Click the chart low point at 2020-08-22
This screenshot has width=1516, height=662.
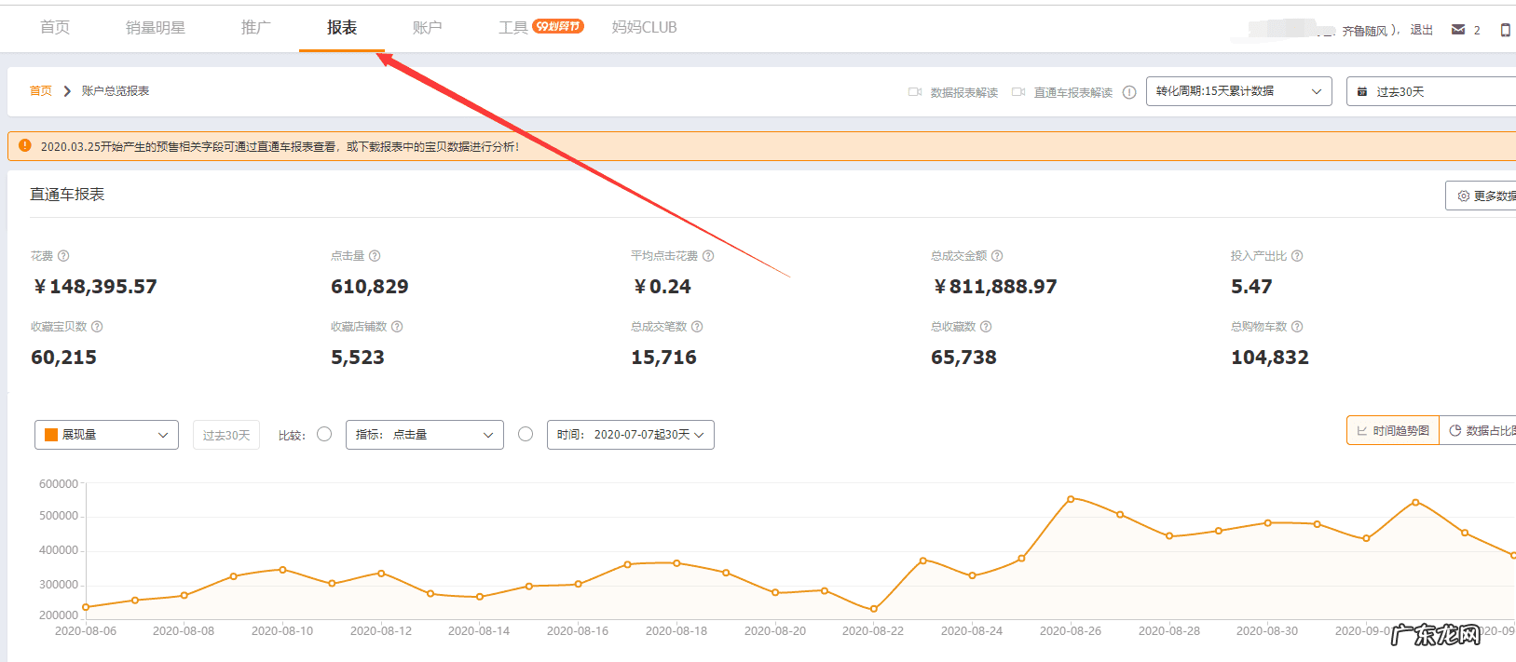[873, 609]
